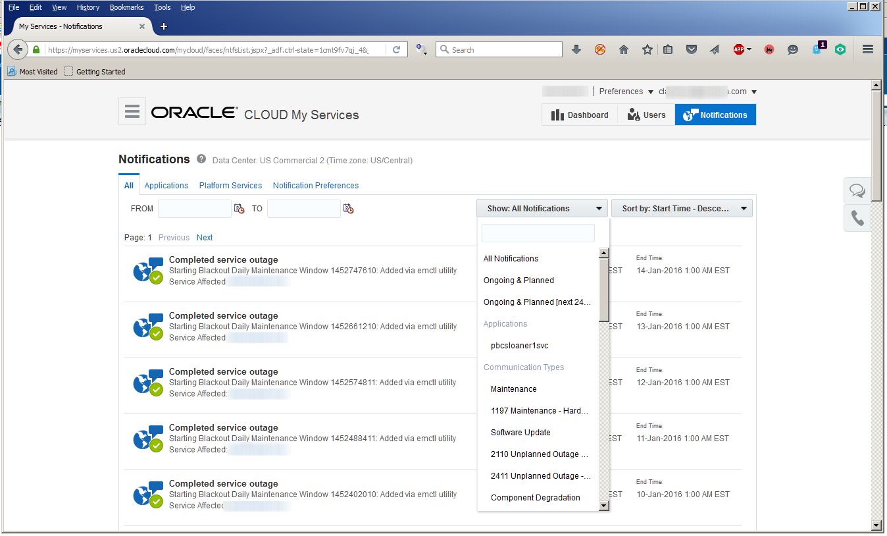Click the red round extension icon
Image resolution: width=887 pixels, height=536 pixels.
point(769,49)
